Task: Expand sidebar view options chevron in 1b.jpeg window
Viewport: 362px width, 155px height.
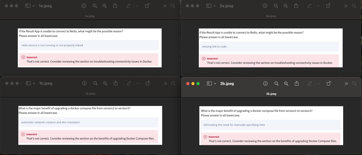Action: pyautogui.click(x=34, y=83)
